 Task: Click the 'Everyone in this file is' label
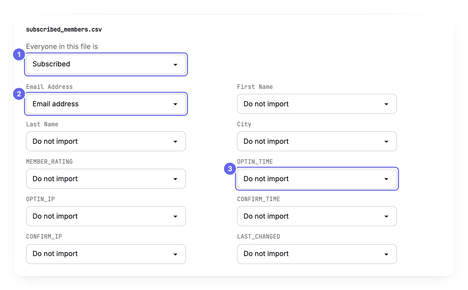tap(62, 46)
